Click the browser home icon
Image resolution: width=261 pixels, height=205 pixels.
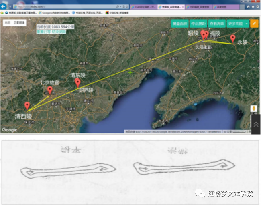[248, 7]
